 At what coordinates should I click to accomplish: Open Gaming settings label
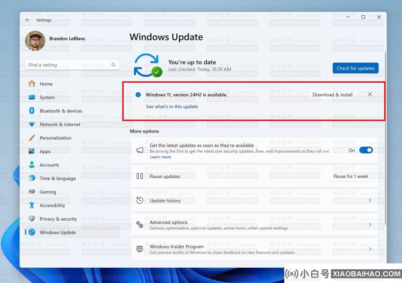pos(48,192)
